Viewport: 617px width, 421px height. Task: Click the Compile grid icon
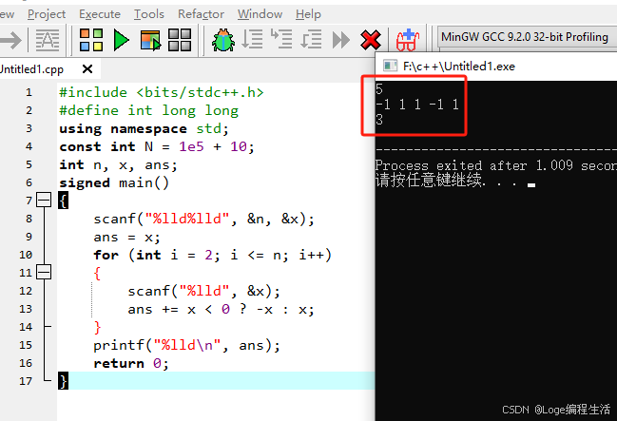[91, 40]
